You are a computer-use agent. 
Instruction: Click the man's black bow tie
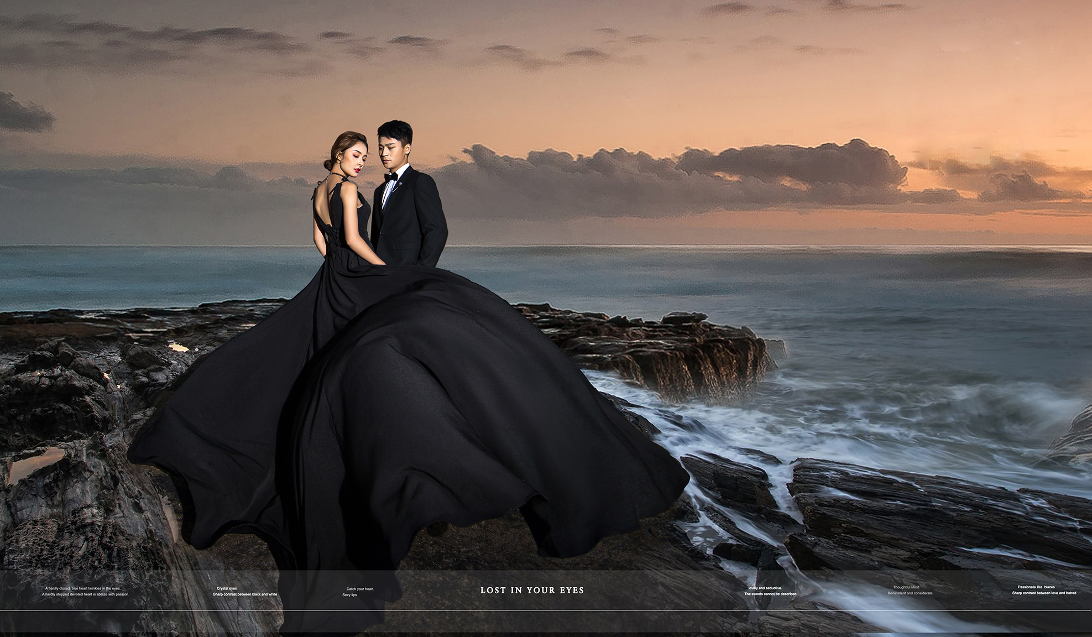tap(391, 177)
